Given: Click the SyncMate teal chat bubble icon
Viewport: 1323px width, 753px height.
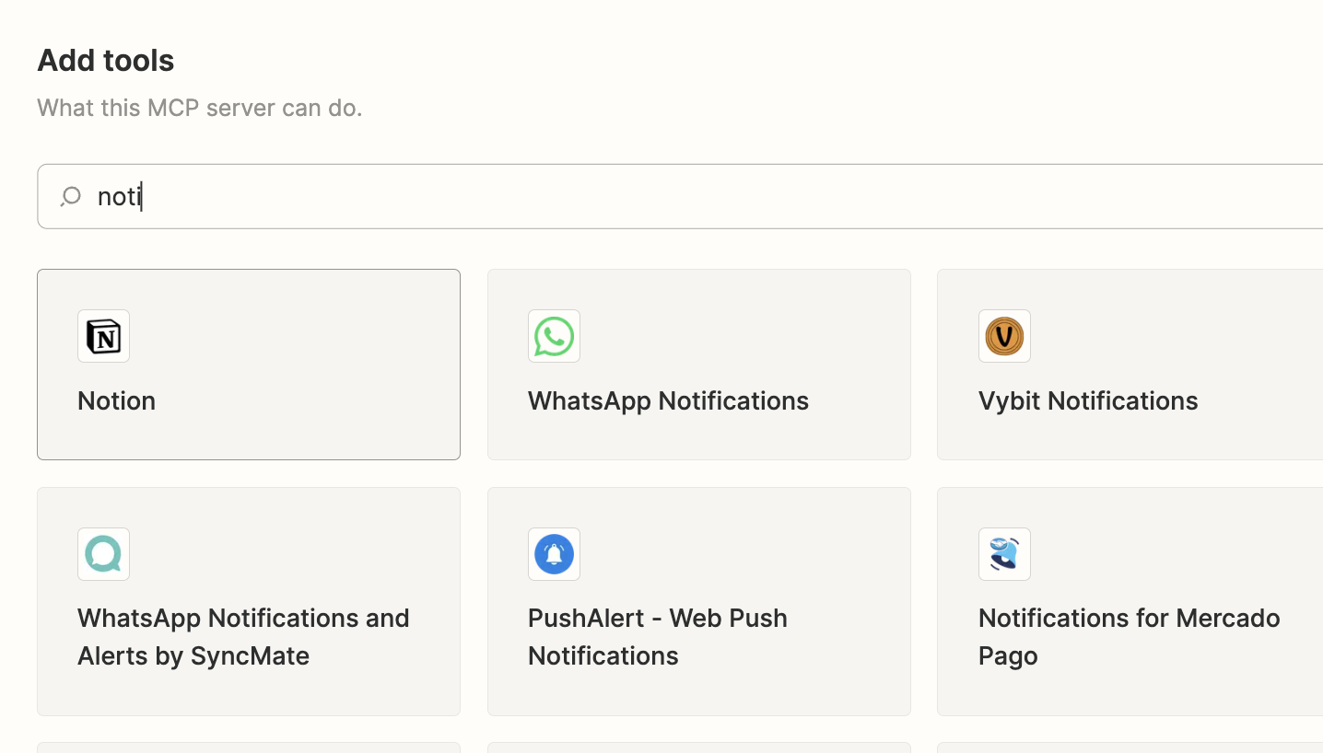Looking at the screenshot, I should tap(103, 554).
